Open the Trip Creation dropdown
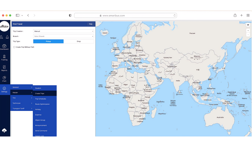The width and height of the screenshot is (252, 142). [x=64, y=31]
